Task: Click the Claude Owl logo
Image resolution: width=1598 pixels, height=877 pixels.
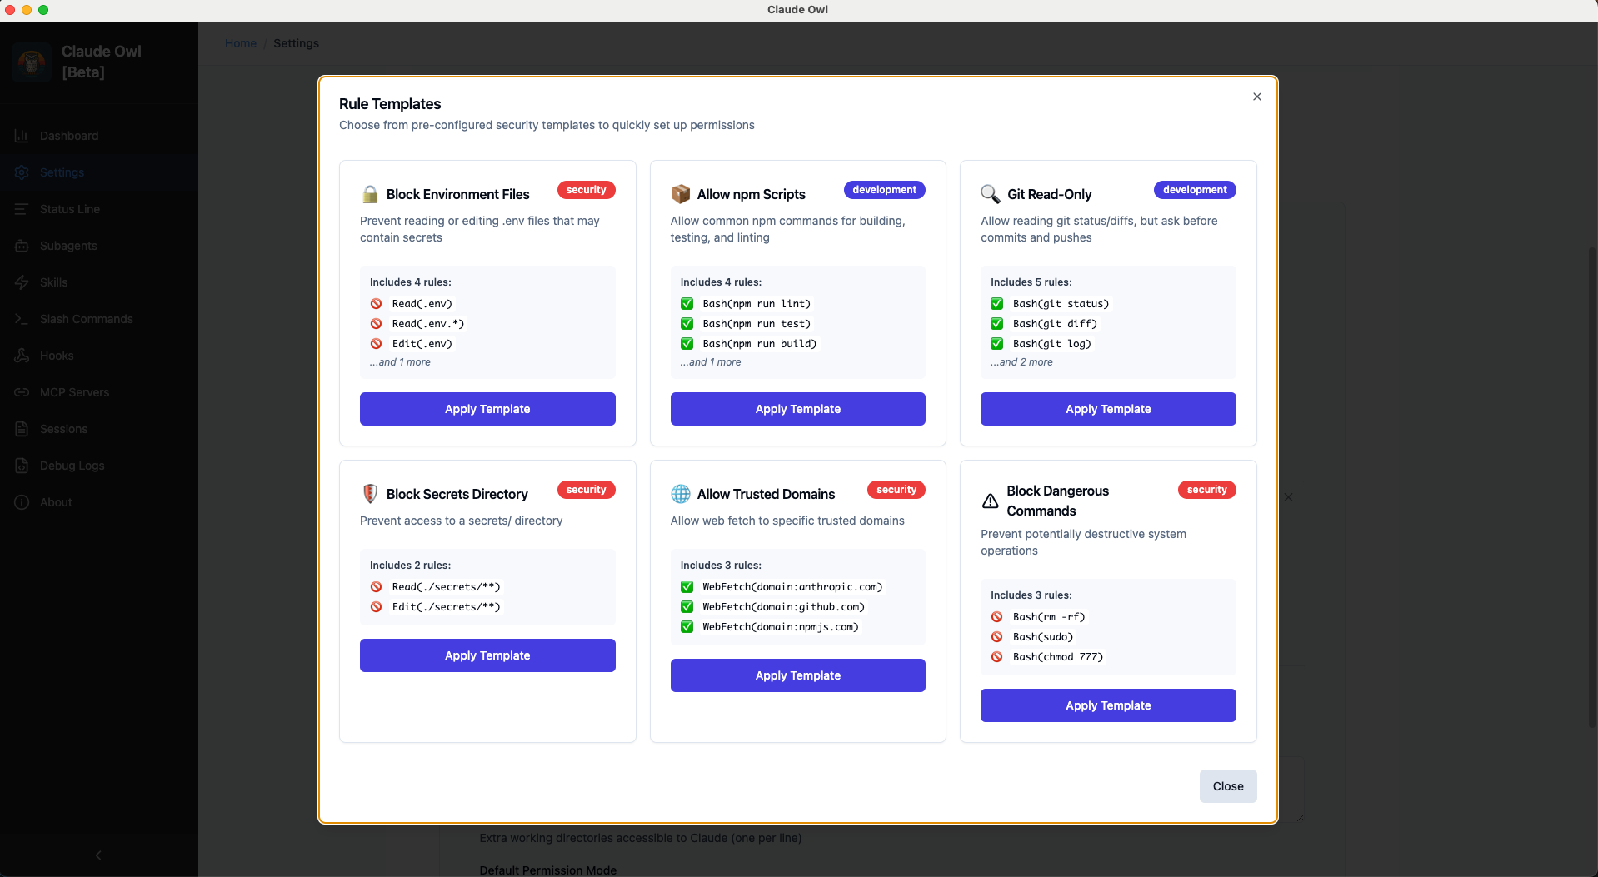Action: coord(32,62)
